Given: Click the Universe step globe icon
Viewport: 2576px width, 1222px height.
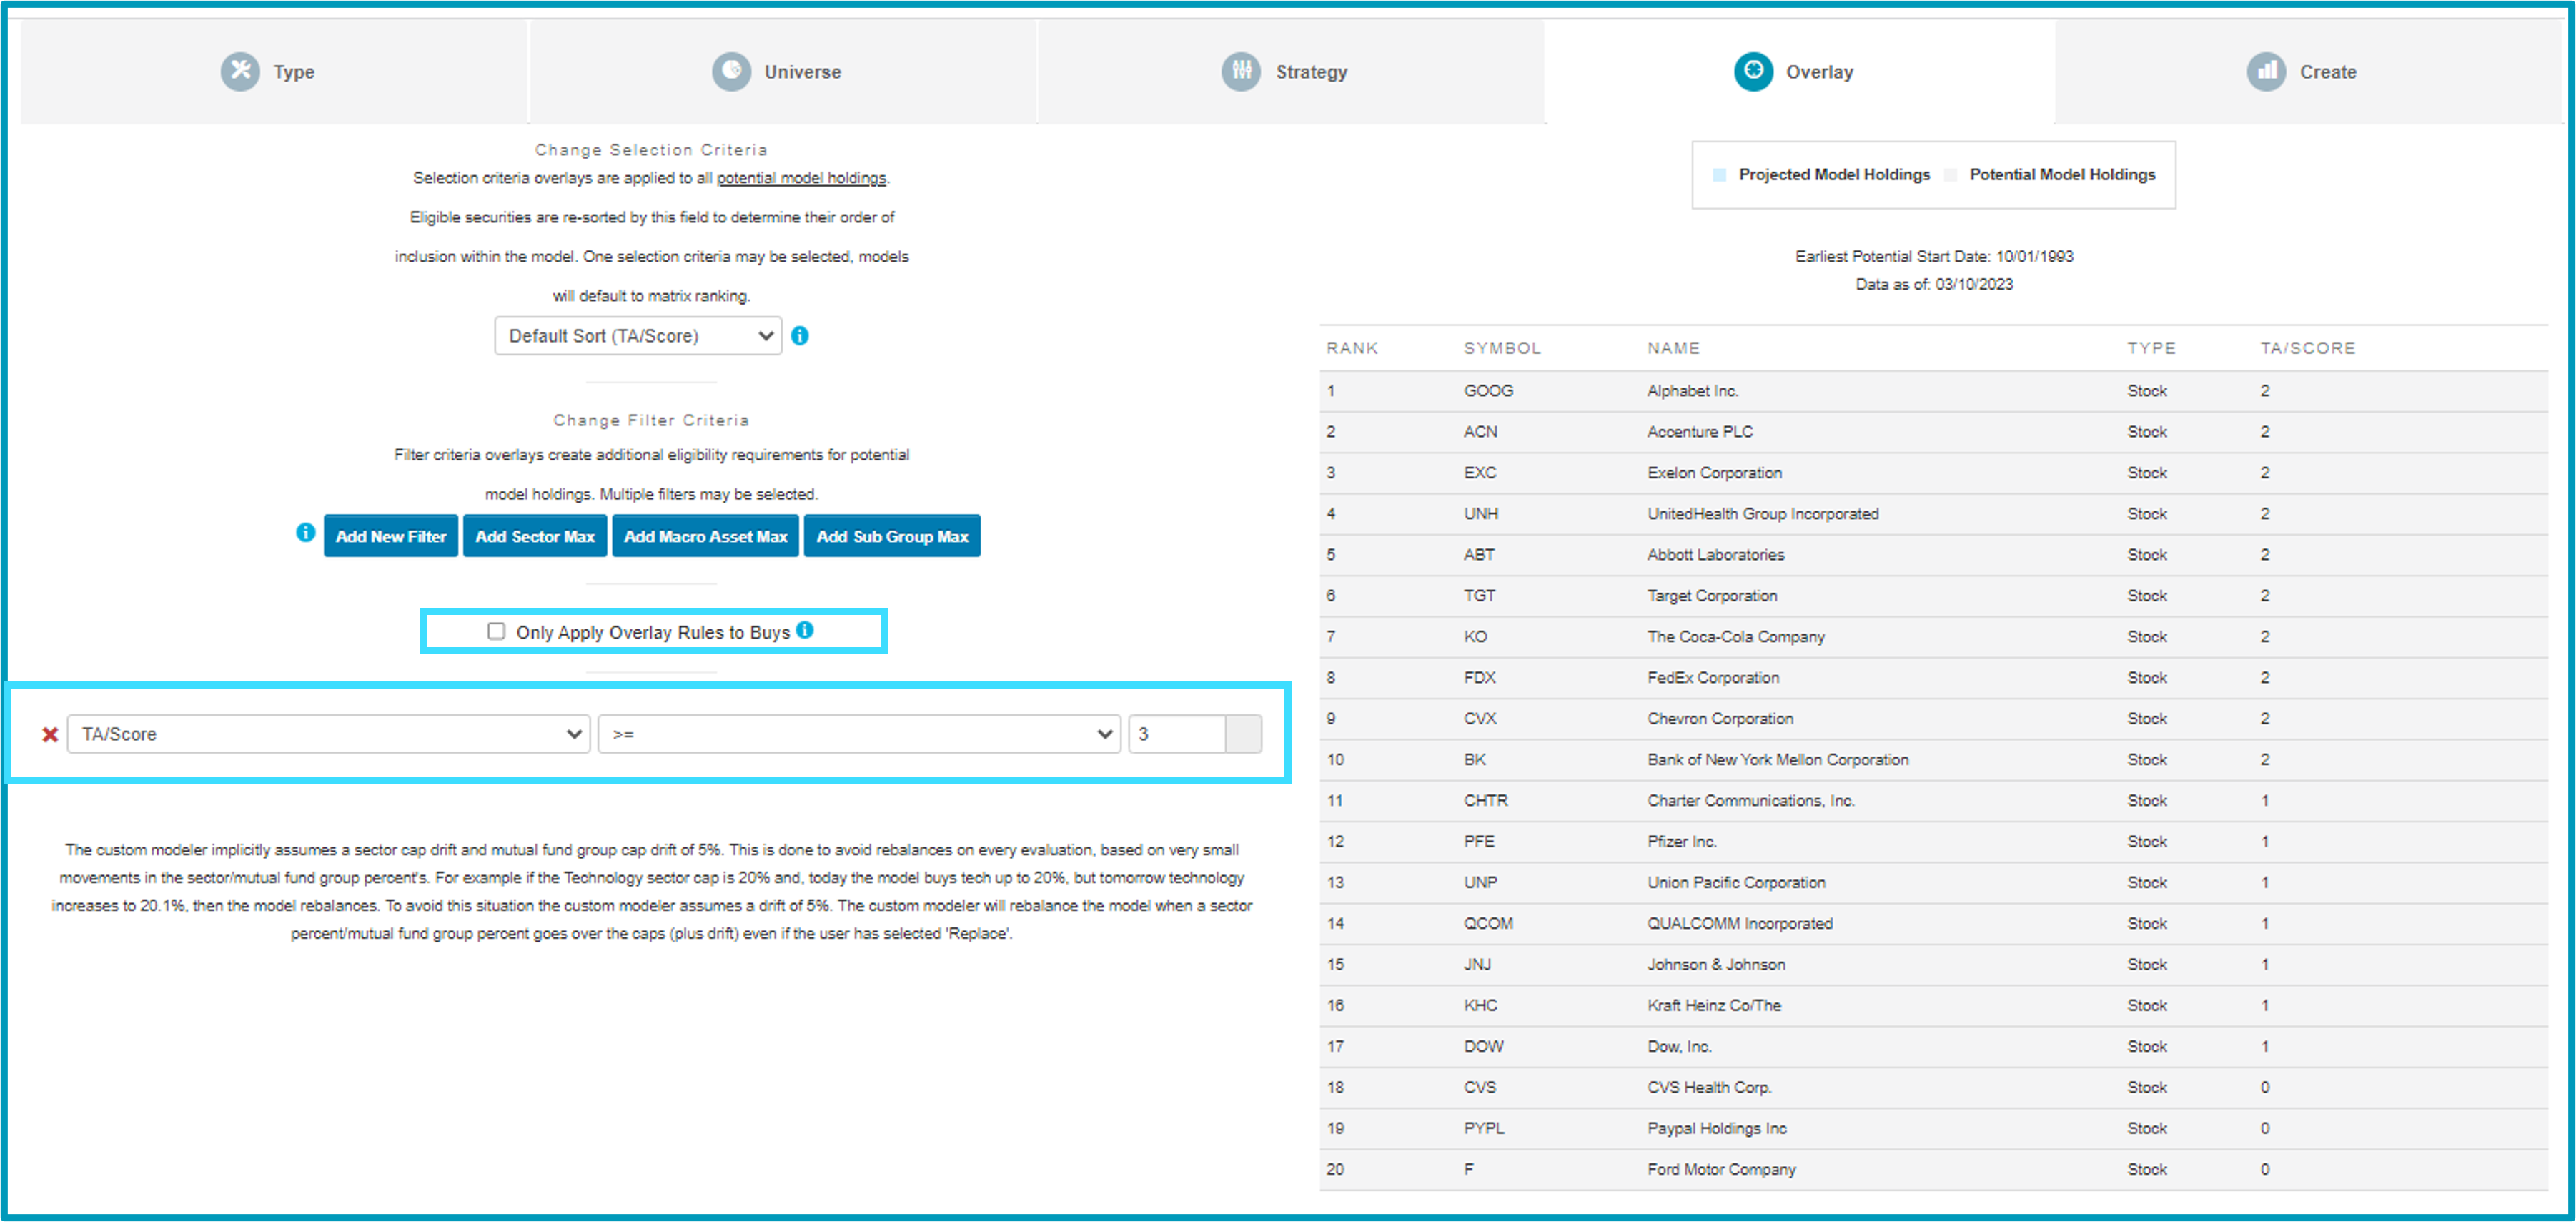Looking at the screenshot, I should [x=731, y=71].
